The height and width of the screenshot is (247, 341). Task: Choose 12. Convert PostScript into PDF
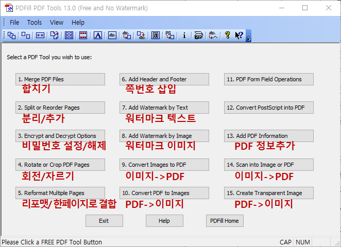[269, 108]
